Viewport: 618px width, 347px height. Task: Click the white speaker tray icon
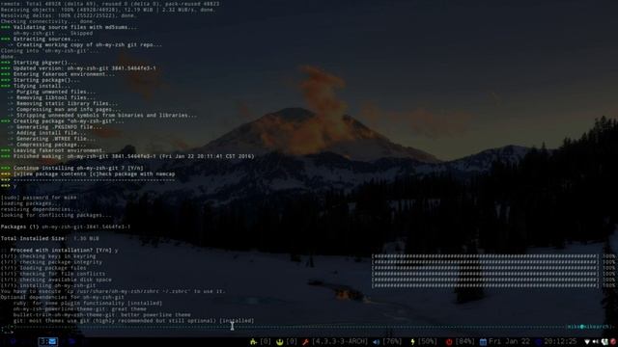pyautogui.click(x=596, y=341)
